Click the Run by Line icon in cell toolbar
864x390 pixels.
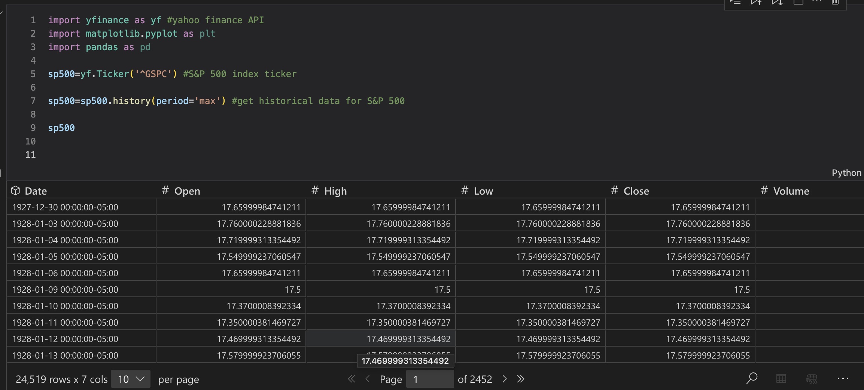[735, 2]
